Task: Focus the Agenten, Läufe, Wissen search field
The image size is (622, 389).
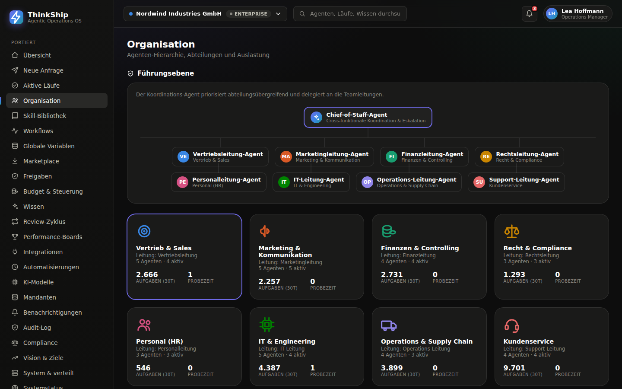Action: point(350,14)
